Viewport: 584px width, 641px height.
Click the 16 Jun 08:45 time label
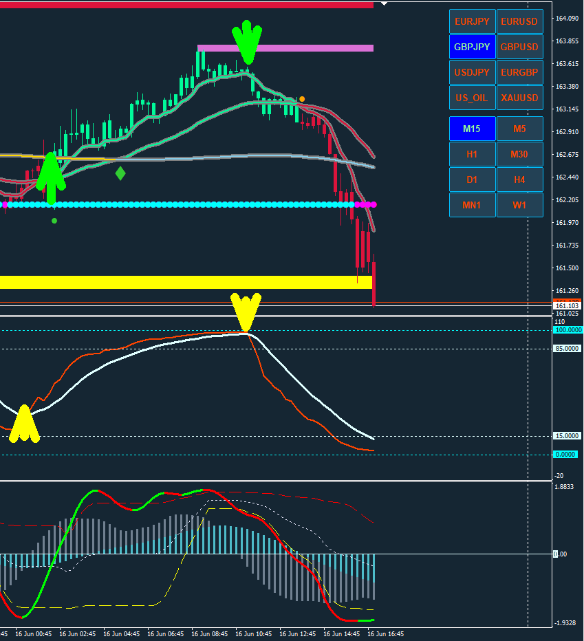[x=209, y=634]
